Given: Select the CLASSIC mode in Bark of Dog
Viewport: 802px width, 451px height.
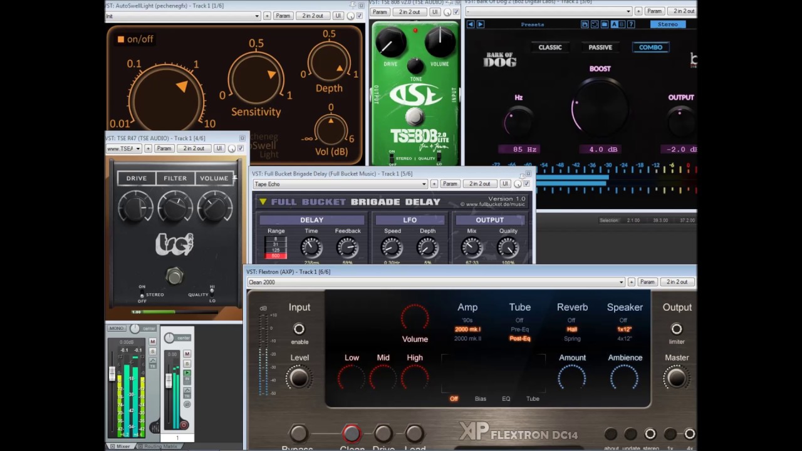Looking at the screenshot, I should click(x=550, y=48).
